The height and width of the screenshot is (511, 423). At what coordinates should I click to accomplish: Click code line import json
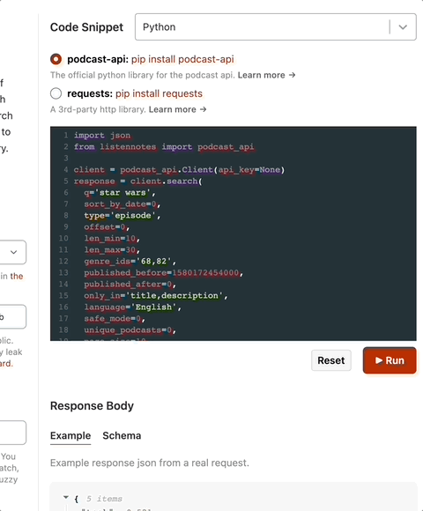tap(102, 136)
